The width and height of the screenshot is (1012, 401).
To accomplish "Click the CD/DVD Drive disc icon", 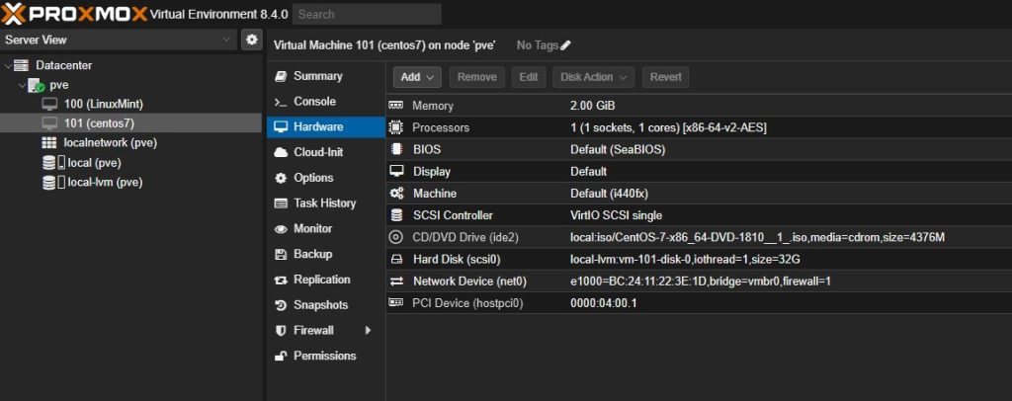I will click(x=395, y=237).
